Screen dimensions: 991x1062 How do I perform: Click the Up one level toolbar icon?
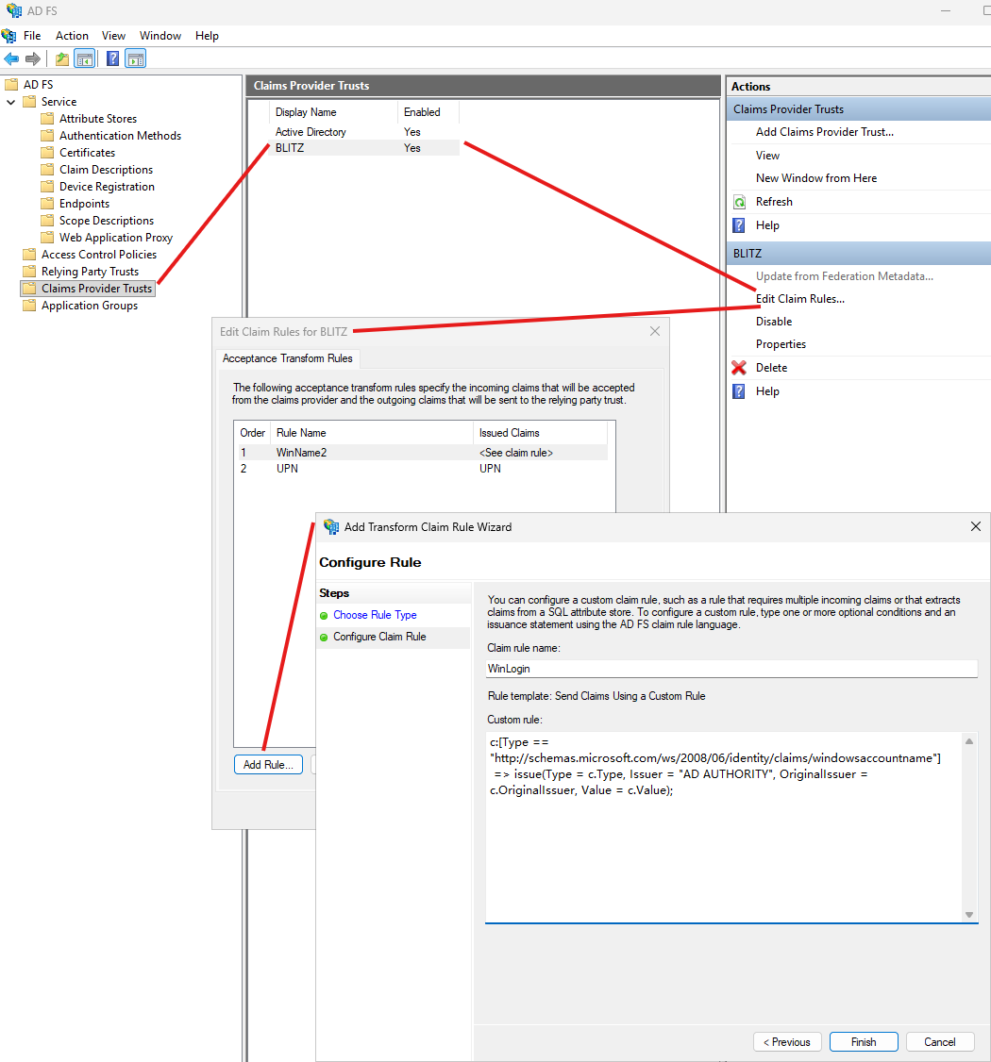pos(62,58)
